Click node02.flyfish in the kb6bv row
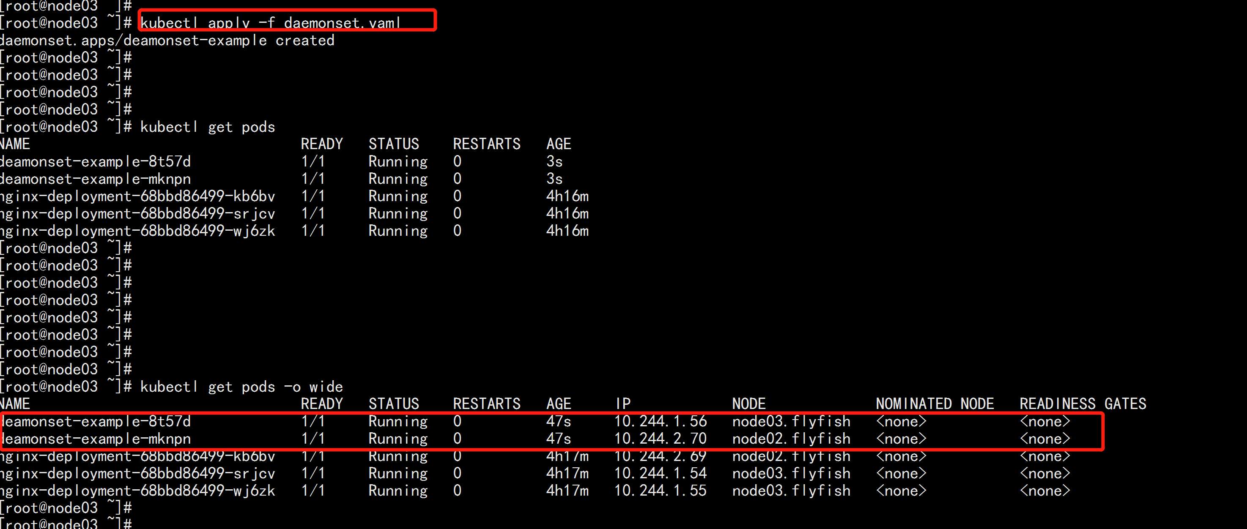The height and width of the screenshot is (529, 1247). 791,455
